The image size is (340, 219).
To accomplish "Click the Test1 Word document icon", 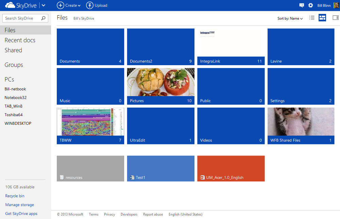I will click(132, 178).
